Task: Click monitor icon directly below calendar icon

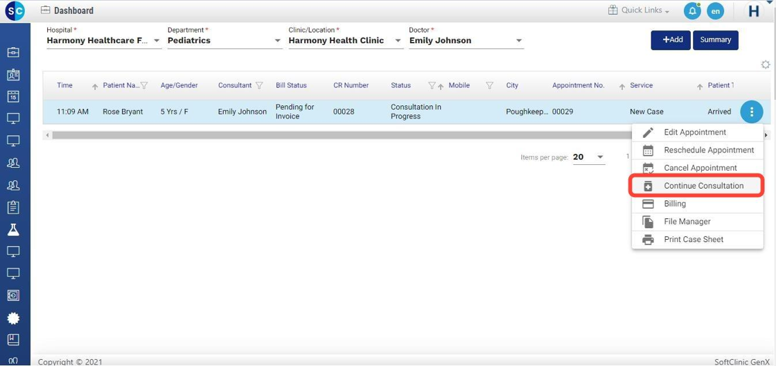Action: click(13, 119)
